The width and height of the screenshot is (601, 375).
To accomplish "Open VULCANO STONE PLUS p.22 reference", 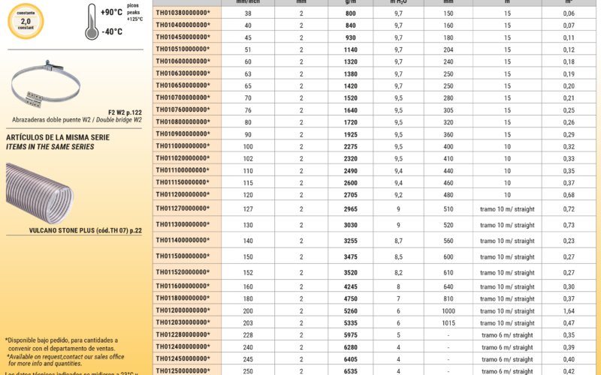I will pos(85,230).
